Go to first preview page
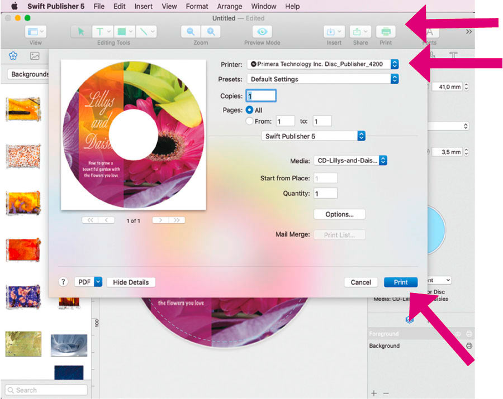Screen dimensions: 503x399 (90, 220)
